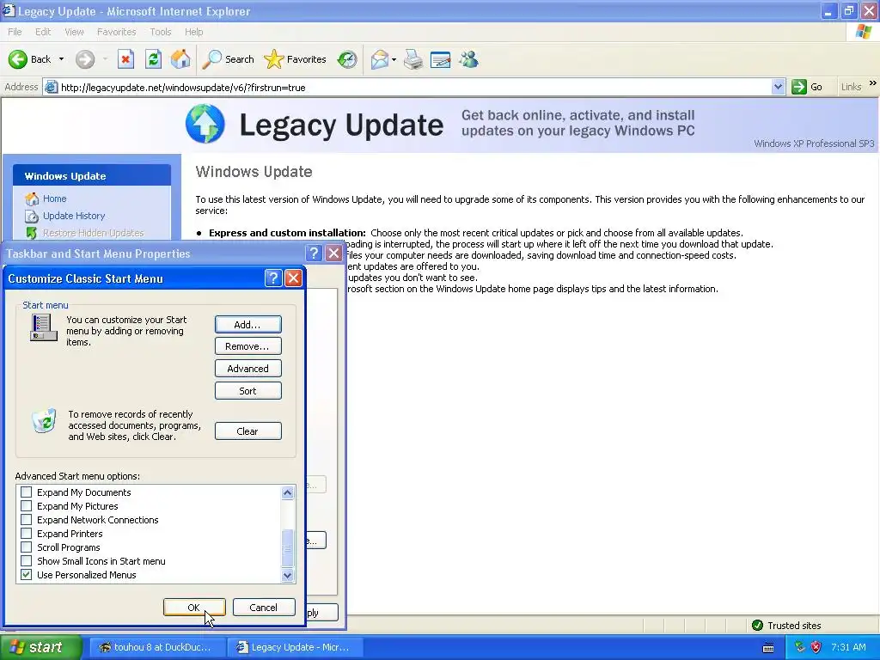This screenshot has height=660, width=880.
Task: Click the Legacy Update globe logo
Action: [x=205, y=124]
